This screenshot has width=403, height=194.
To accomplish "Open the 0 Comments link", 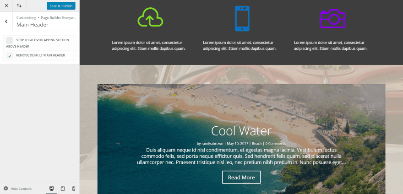I will 276,143.
